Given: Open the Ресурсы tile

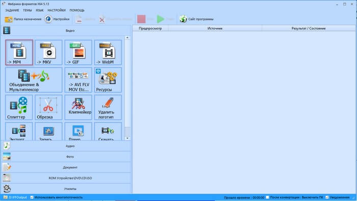Looking at the screenshot, I should (x=108, y=80).
